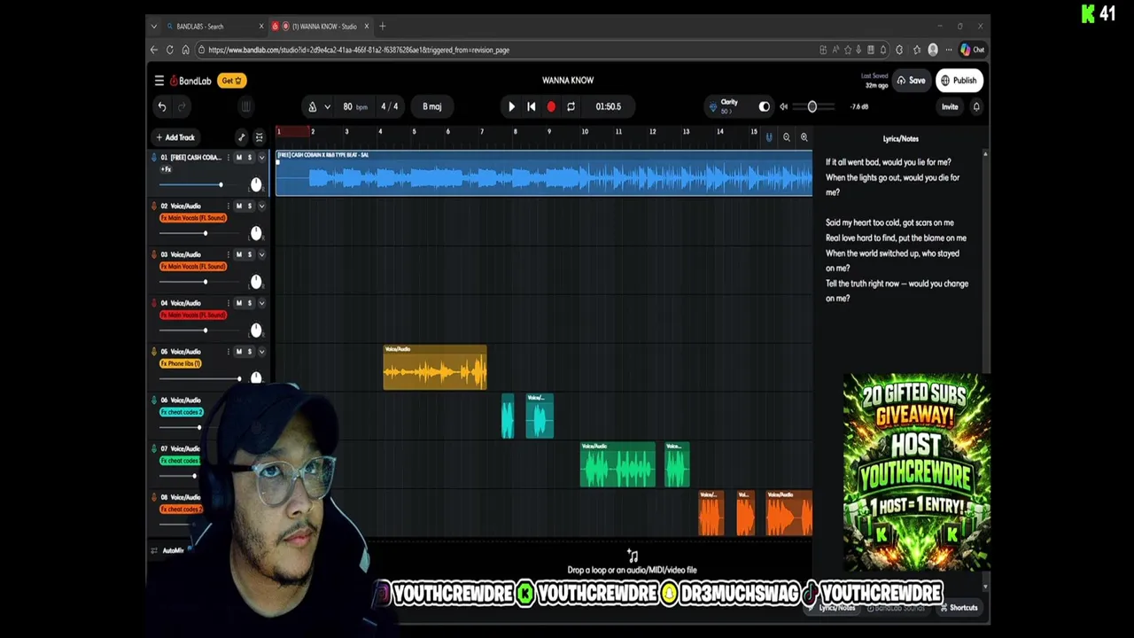Open track 05 Phone libs Fx preset
The height and width of the screenshot is (638, 1134).
point(181,363)
